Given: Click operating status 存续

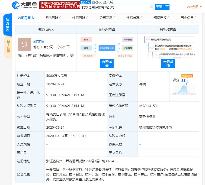Looking at the screenshot, I should coord(143,84).
